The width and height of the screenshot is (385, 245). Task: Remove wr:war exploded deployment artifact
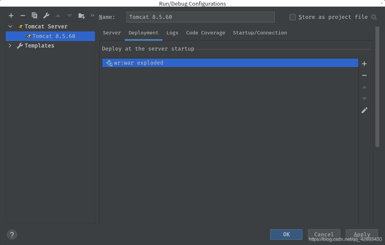coord(364,75)
